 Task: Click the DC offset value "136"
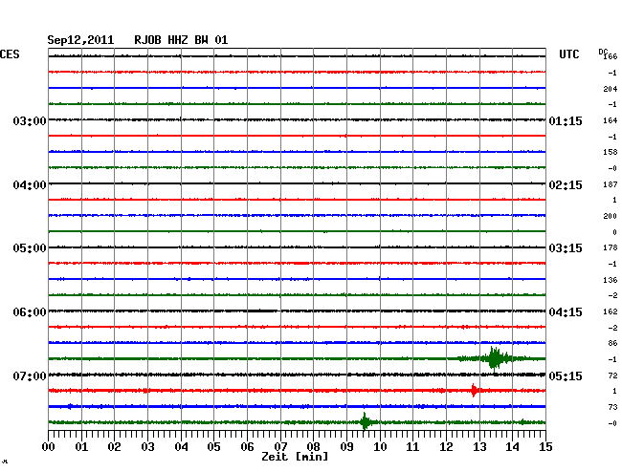point(611,280)
